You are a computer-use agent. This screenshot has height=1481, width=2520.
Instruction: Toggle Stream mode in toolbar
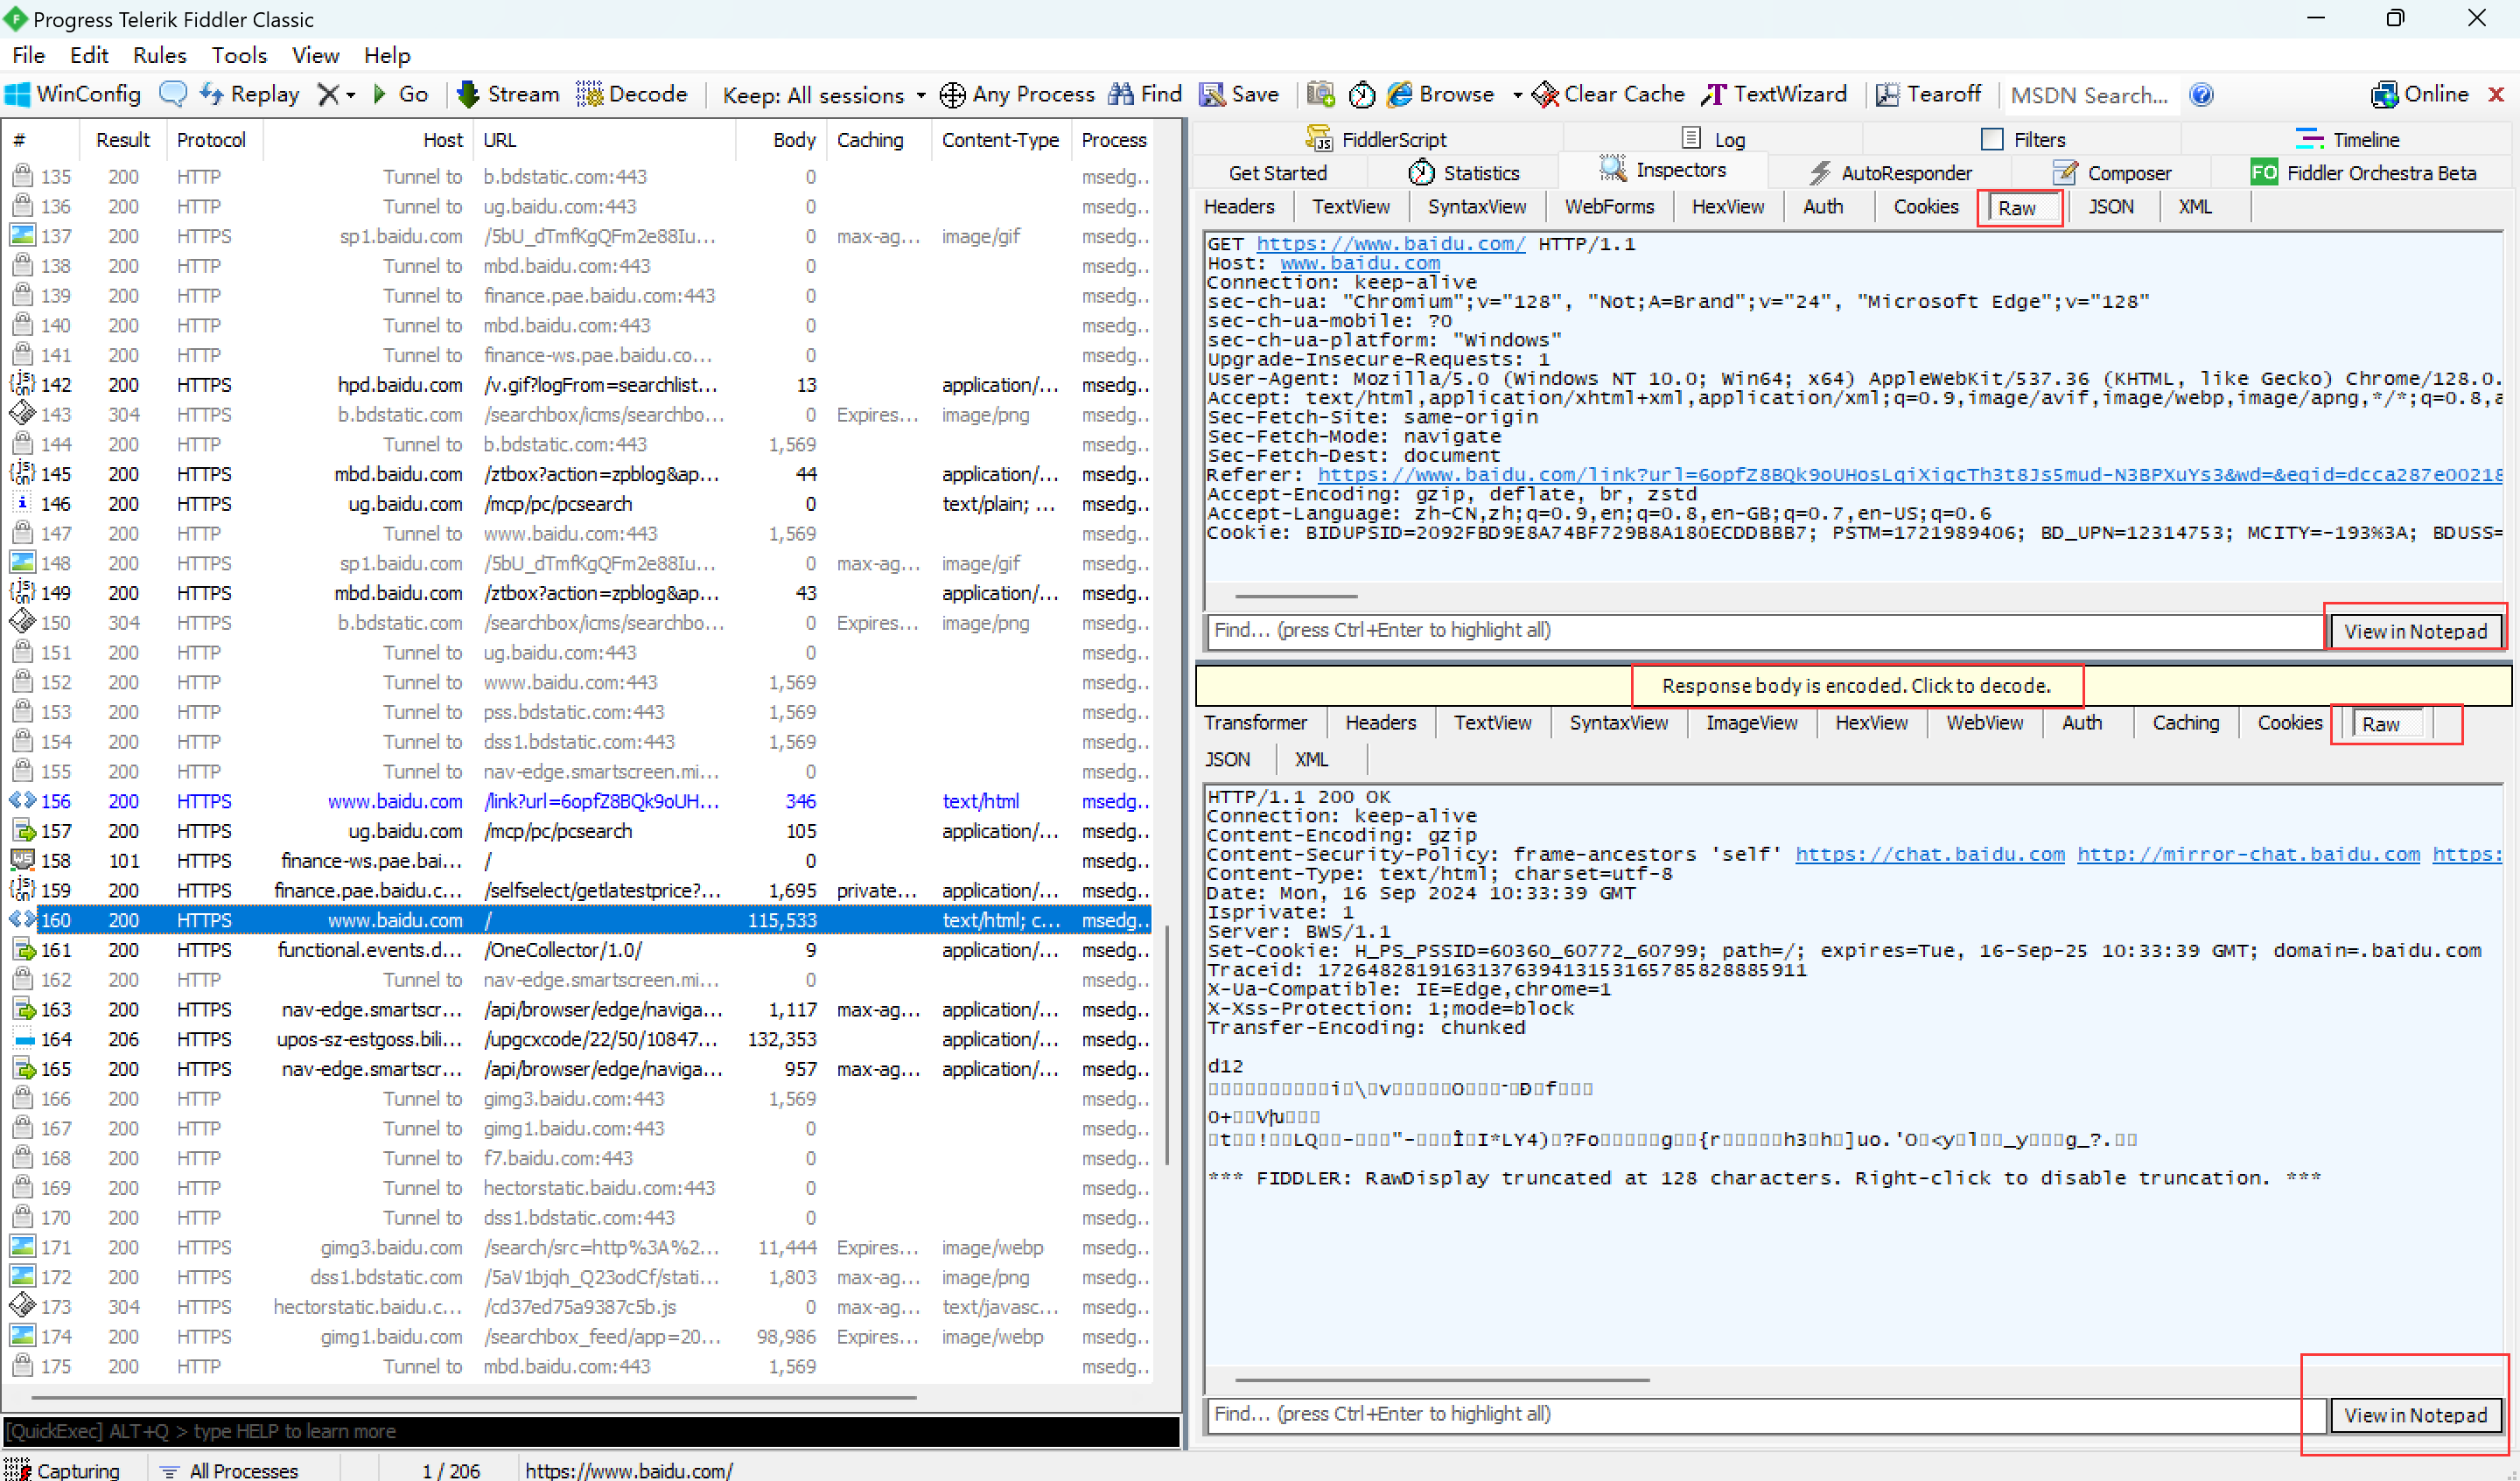(x=508, y=94)
